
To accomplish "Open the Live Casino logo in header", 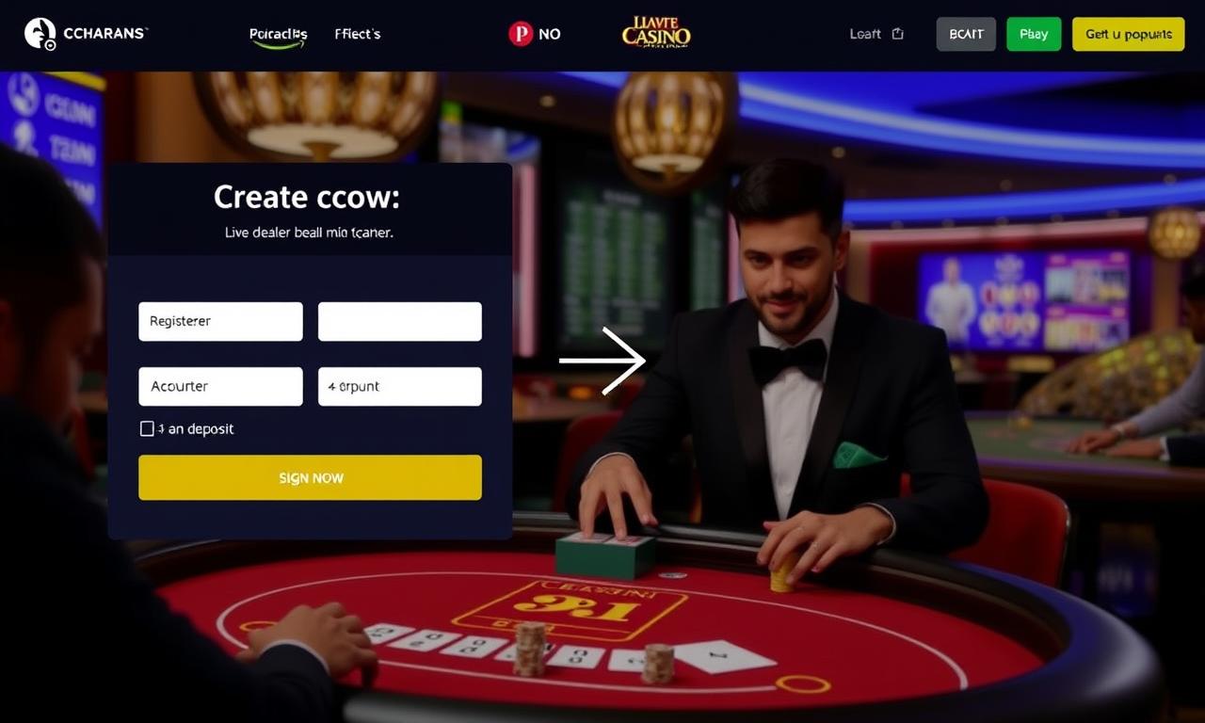I will tap(656, 31).
